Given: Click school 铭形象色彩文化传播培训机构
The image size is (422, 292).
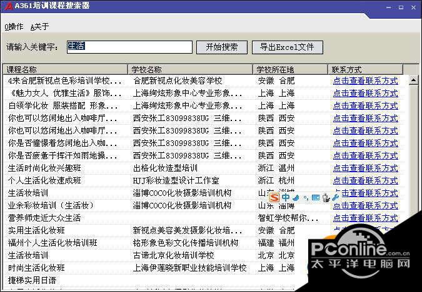Looking at the screenshot, I should [186, 243].
